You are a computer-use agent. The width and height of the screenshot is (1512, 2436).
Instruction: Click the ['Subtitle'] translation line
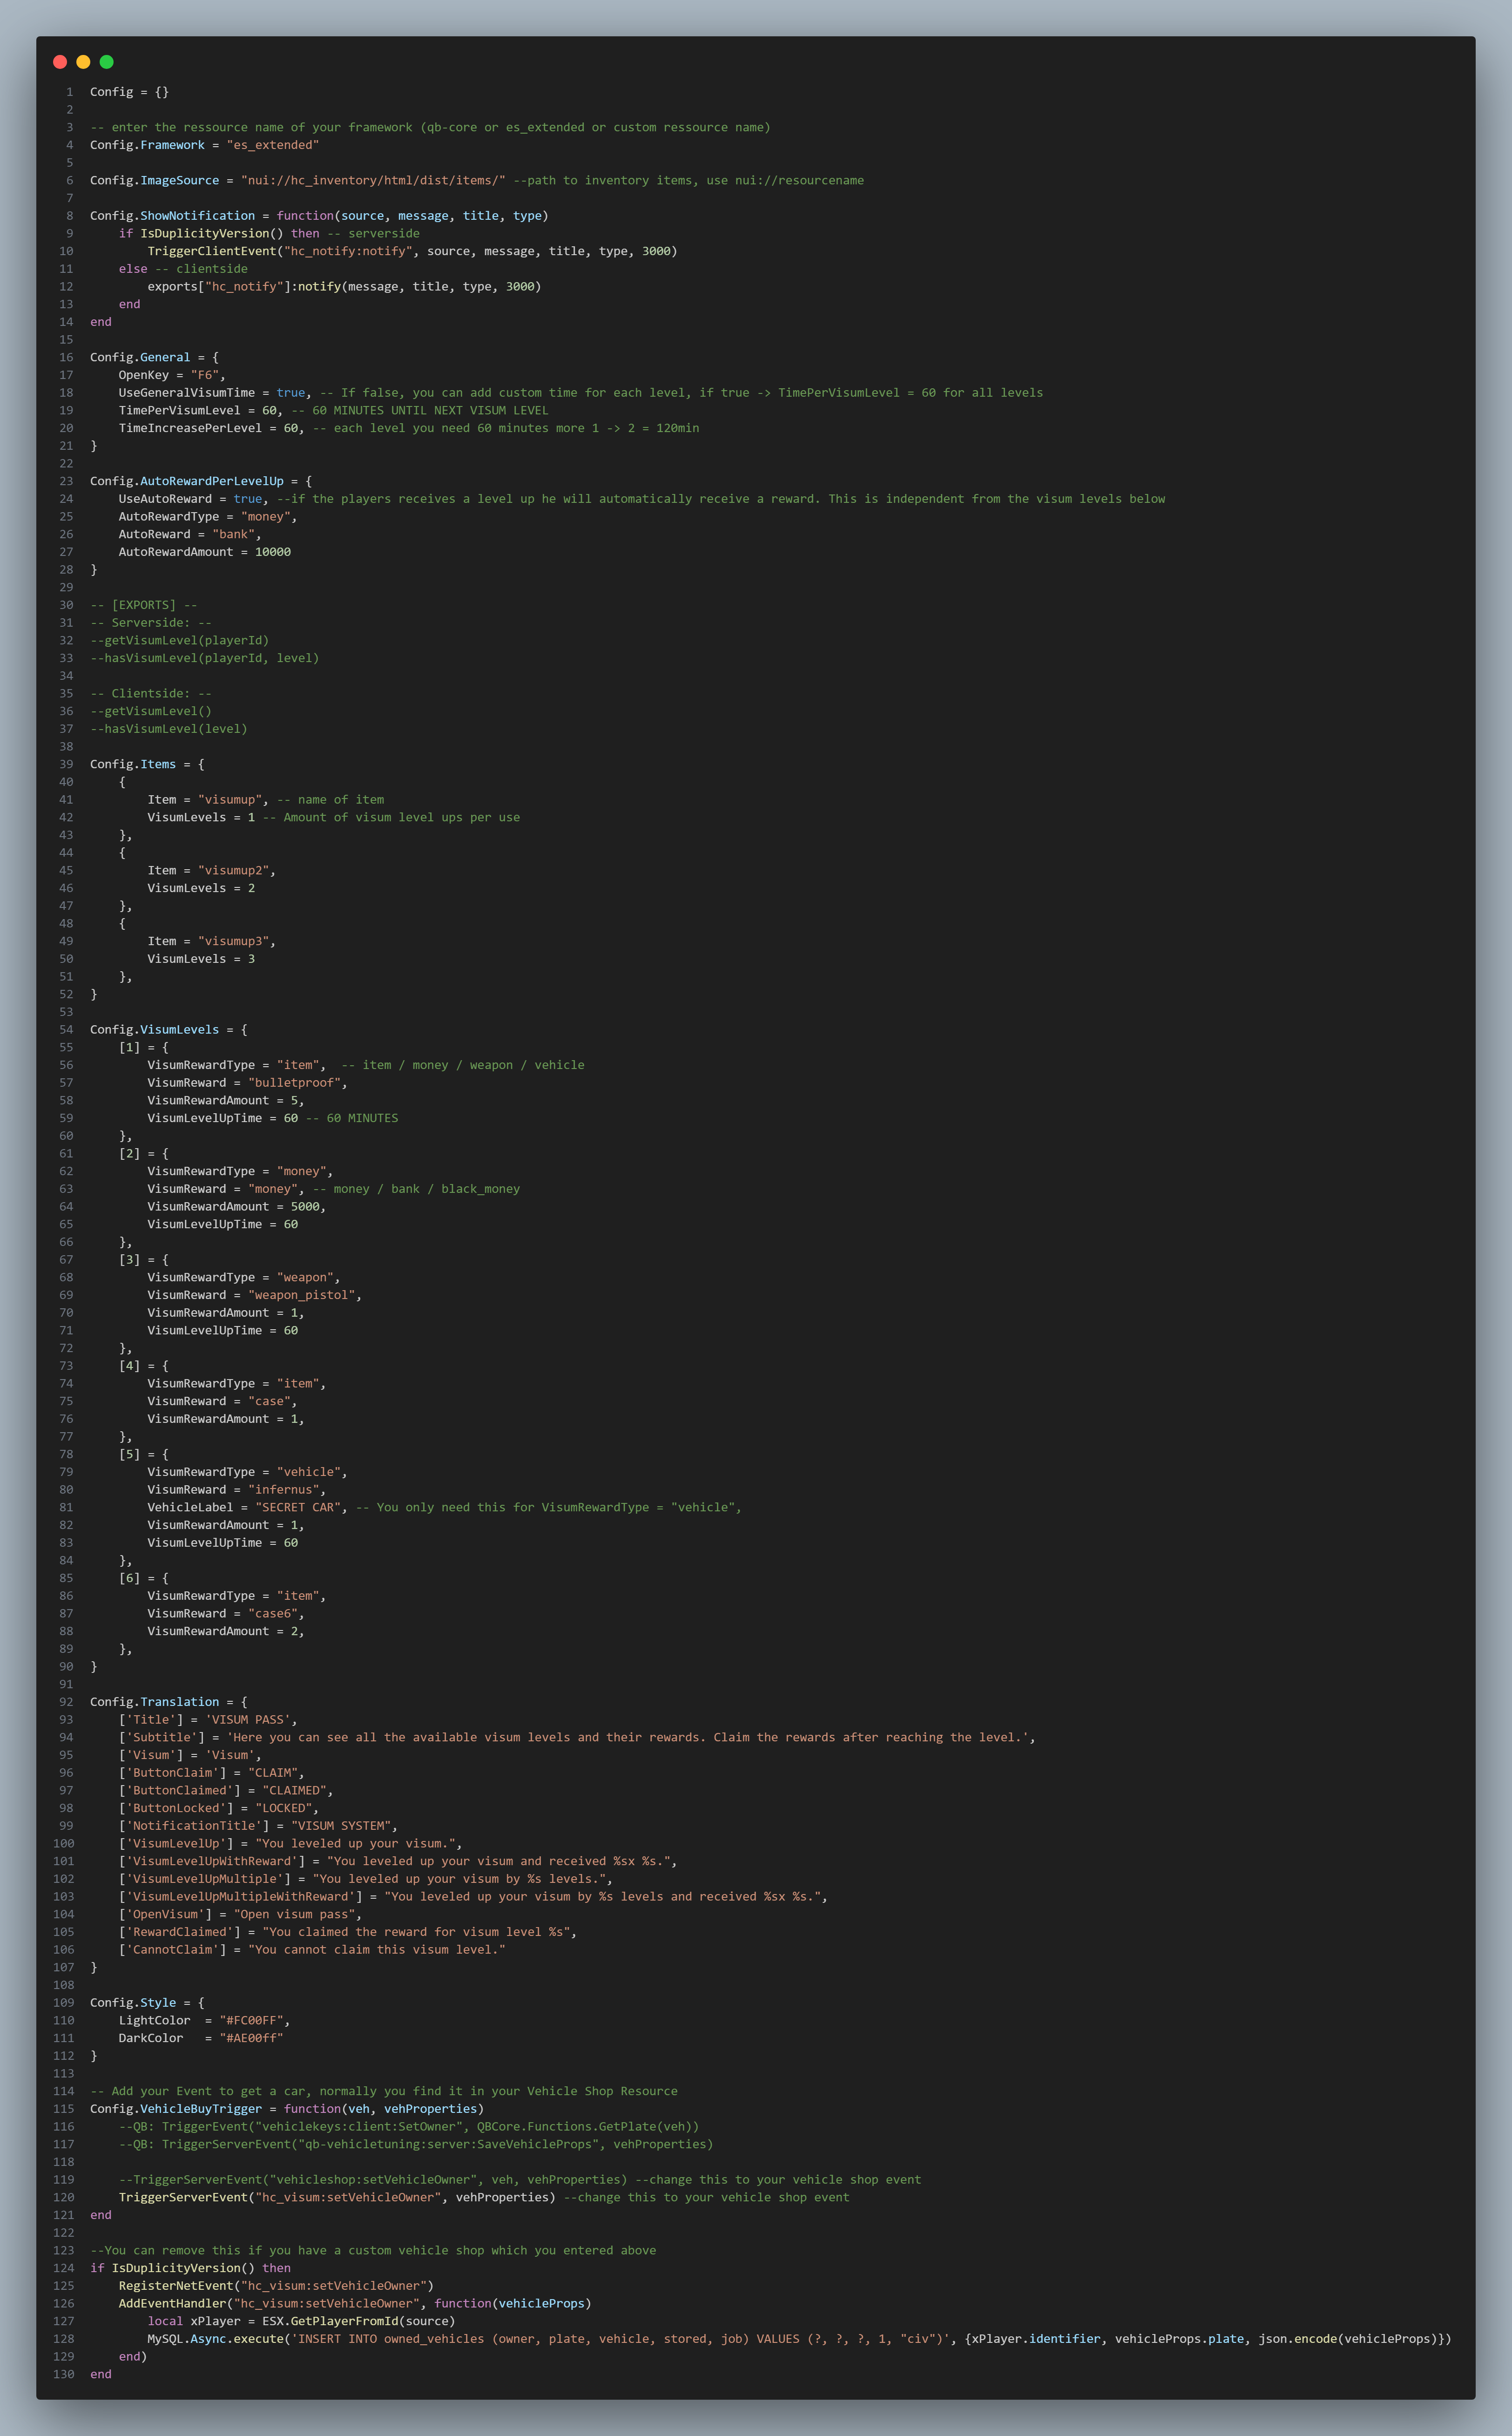[x=577, y=1738]
